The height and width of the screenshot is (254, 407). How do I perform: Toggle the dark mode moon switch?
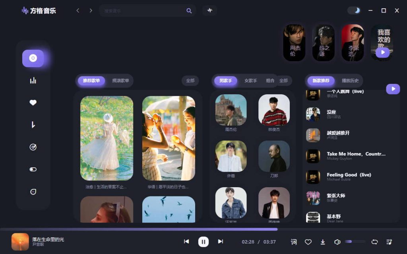click(x=354, y=10)
